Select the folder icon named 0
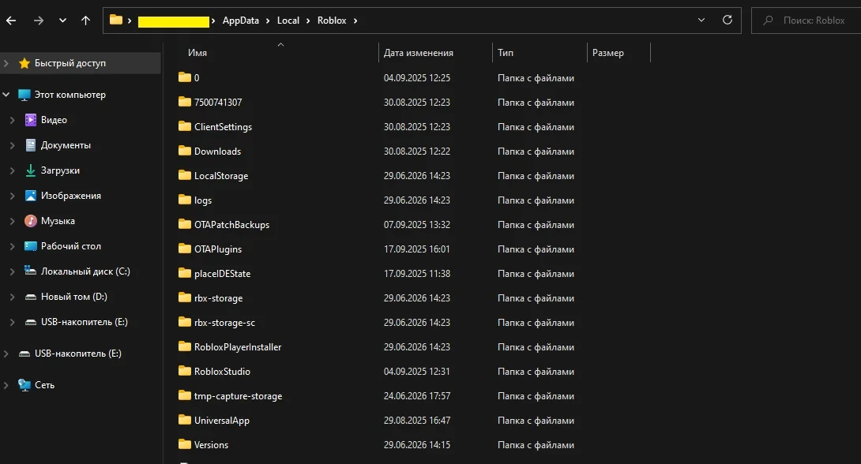 185,77
